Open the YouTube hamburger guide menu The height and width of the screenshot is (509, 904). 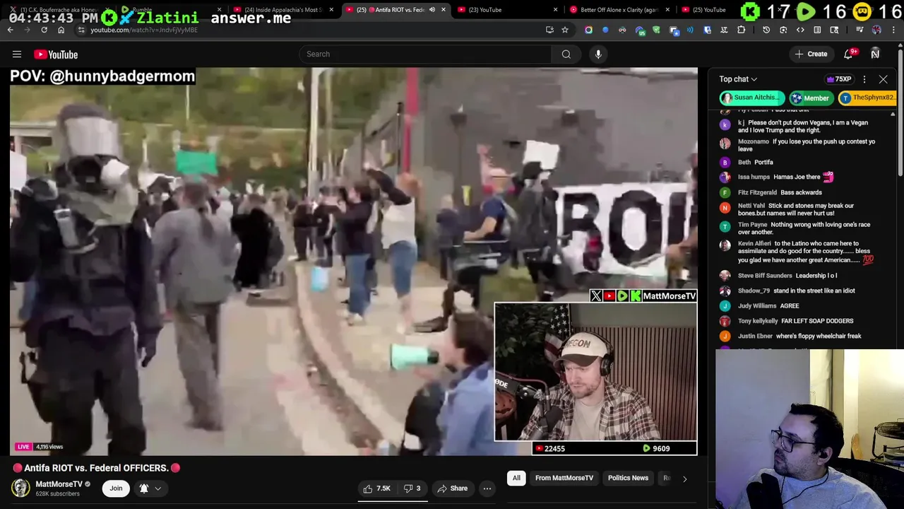click(x=17, y=54)
